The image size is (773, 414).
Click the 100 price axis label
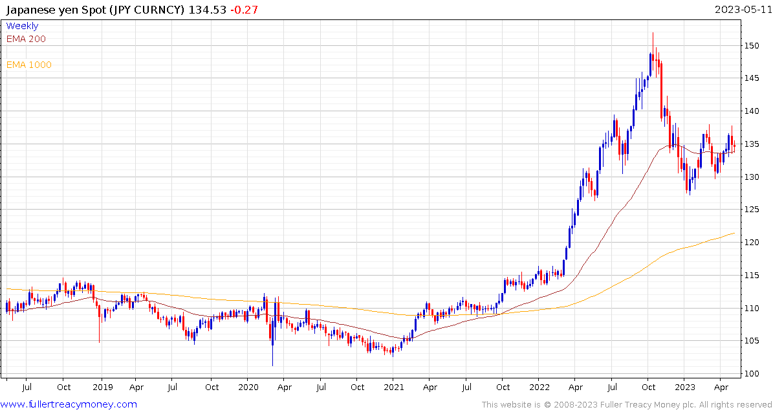[752, 374]
